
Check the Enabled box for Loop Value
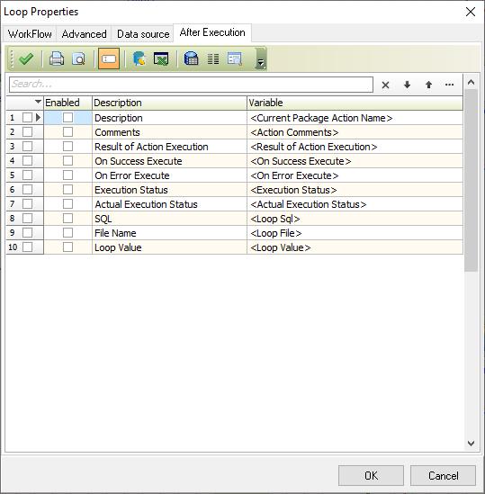67,247
